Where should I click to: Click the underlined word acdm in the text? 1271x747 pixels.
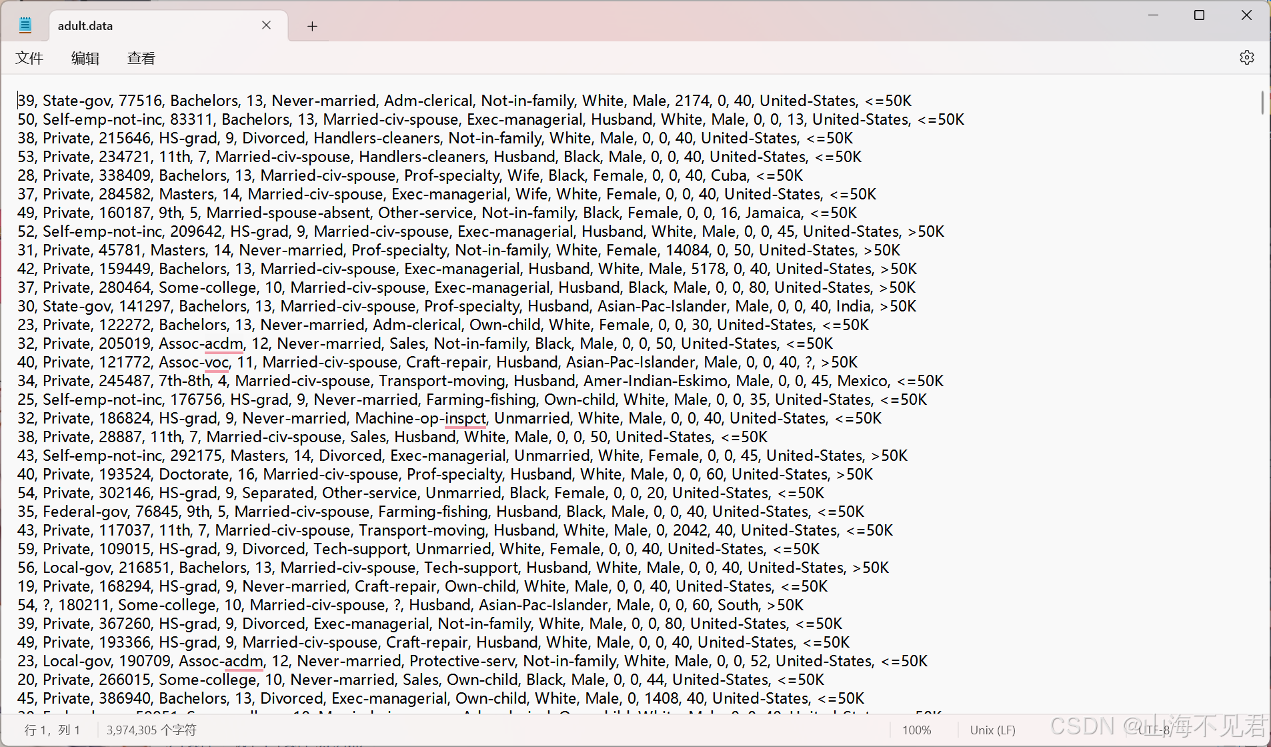click(x=223, y=343)
